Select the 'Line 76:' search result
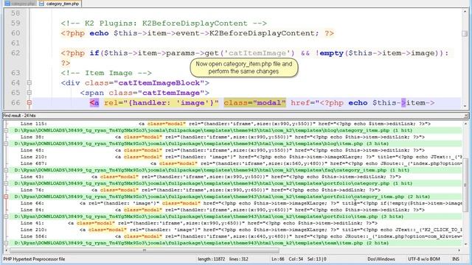This screenshot has height=265, width=472. [200, 190]
